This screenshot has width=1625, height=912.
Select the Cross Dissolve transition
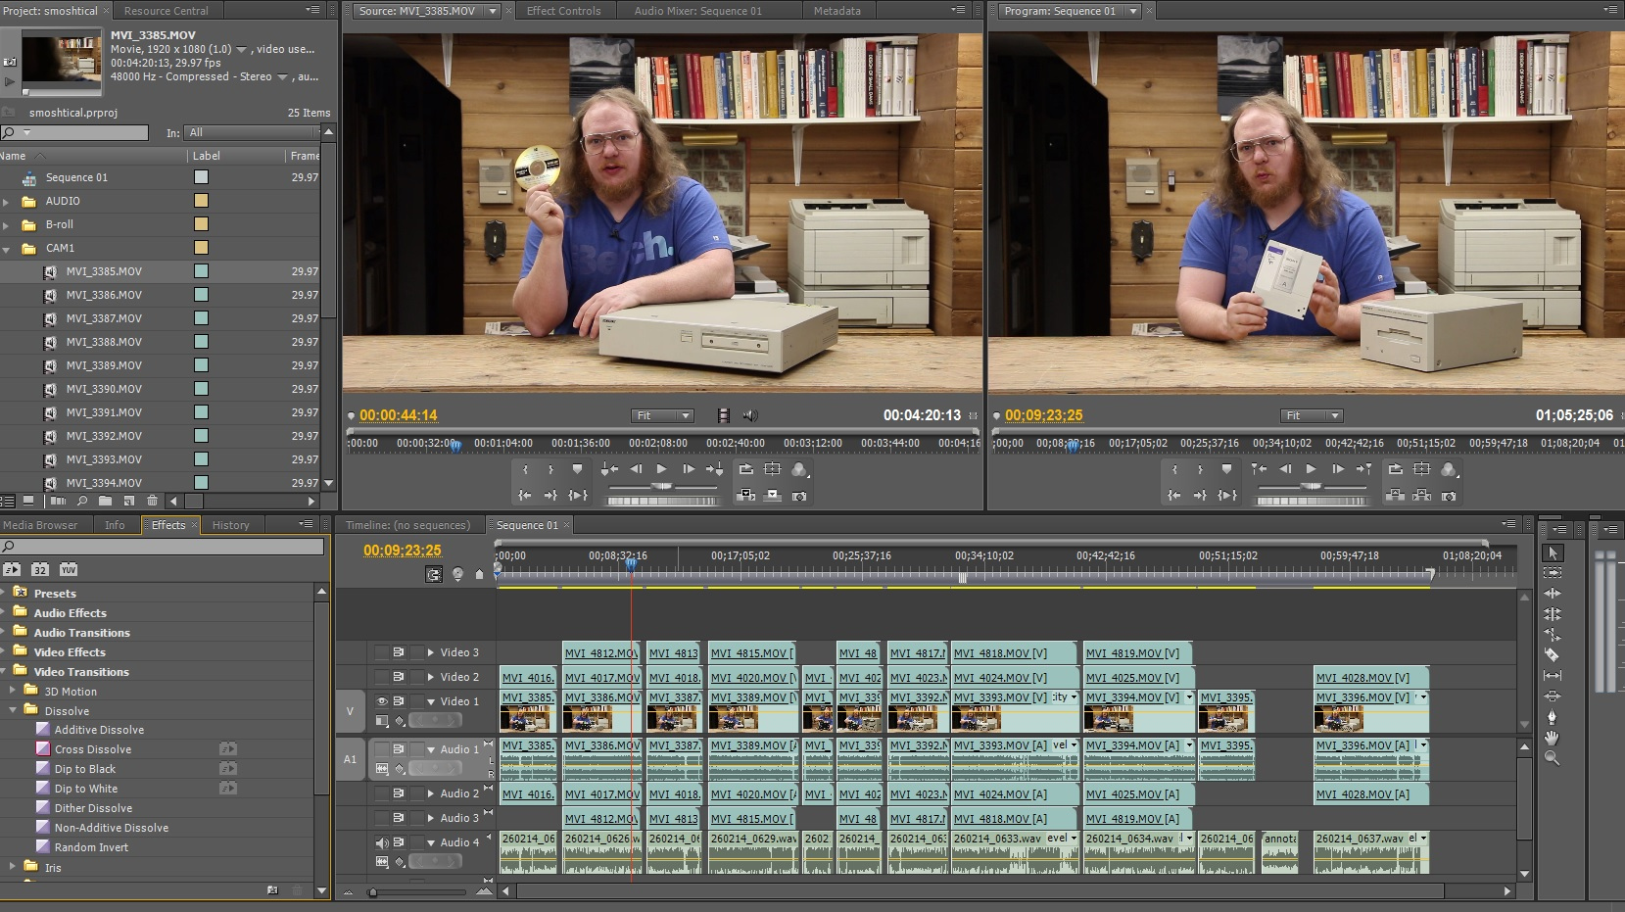click(93, 749)
